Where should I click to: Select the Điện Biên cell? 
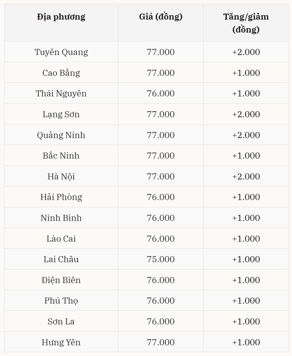[61, 280]
